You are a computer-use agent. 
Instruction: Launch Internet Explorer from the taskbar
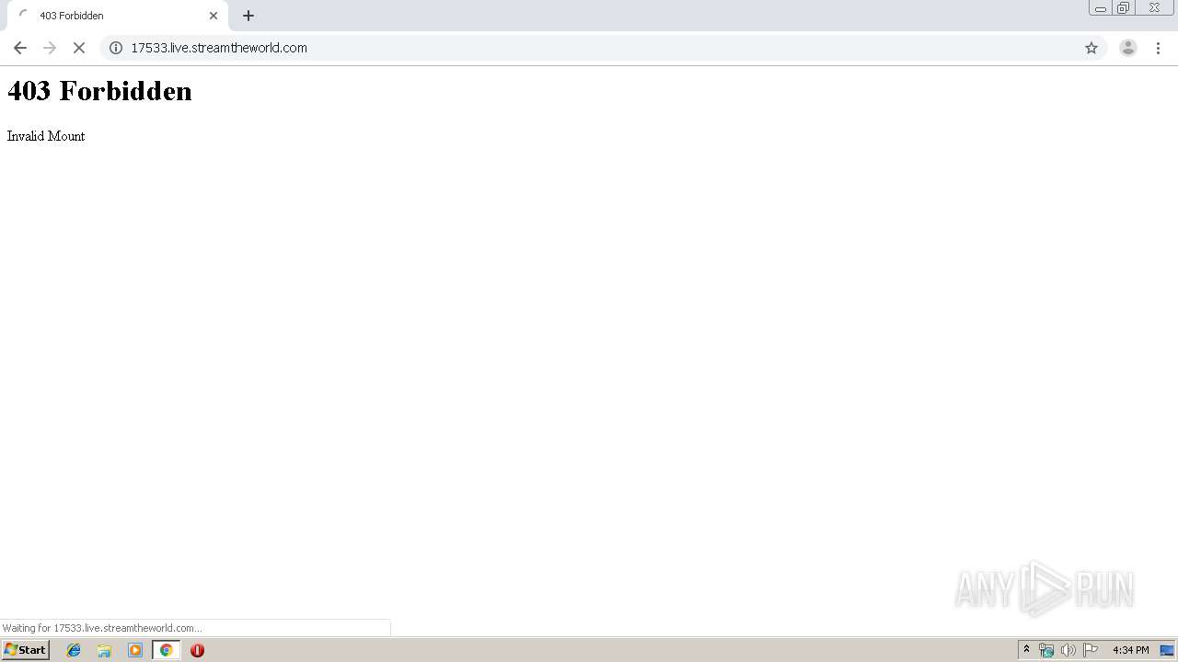[74, 650]
